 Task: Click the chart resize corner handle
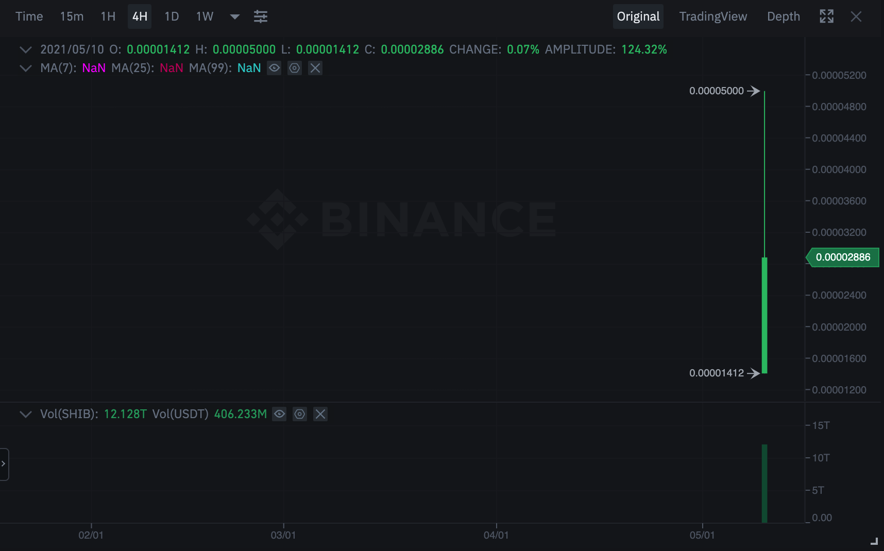click(874, 541)
